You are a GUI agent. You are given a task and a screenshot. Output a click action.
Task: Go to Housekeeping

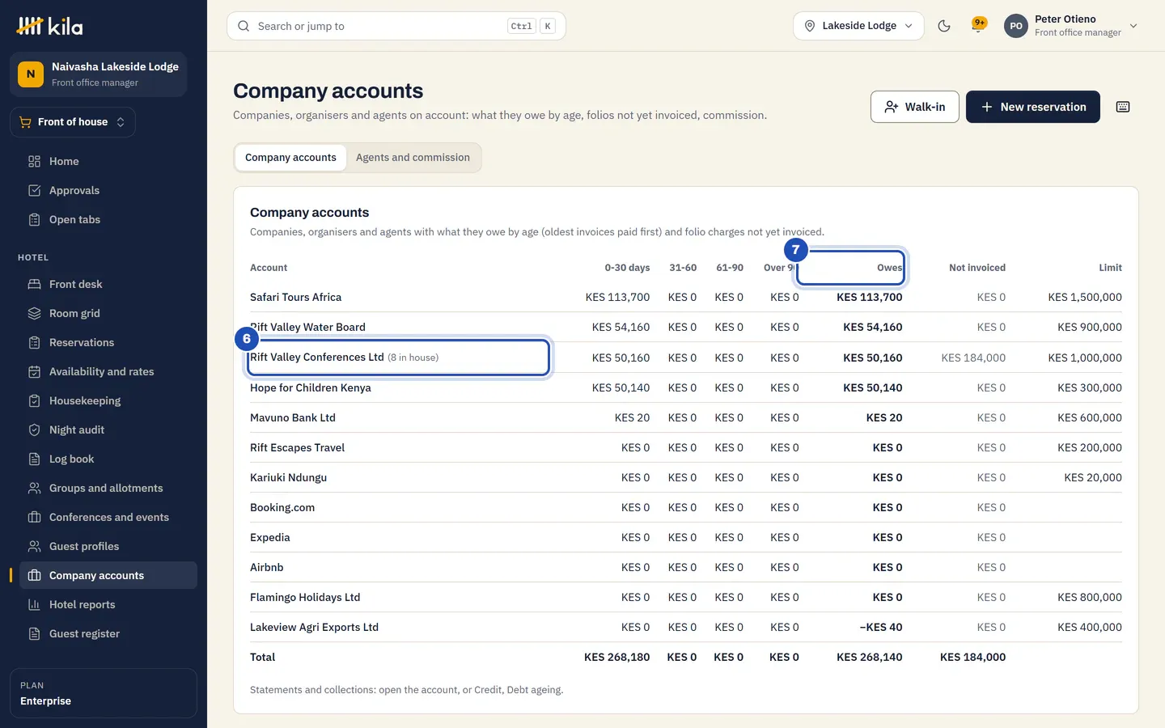click(x=108, y=400)
